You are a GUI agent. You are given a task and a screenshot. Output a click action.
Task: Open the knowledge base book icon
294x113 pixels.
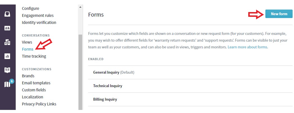[8, 70]
